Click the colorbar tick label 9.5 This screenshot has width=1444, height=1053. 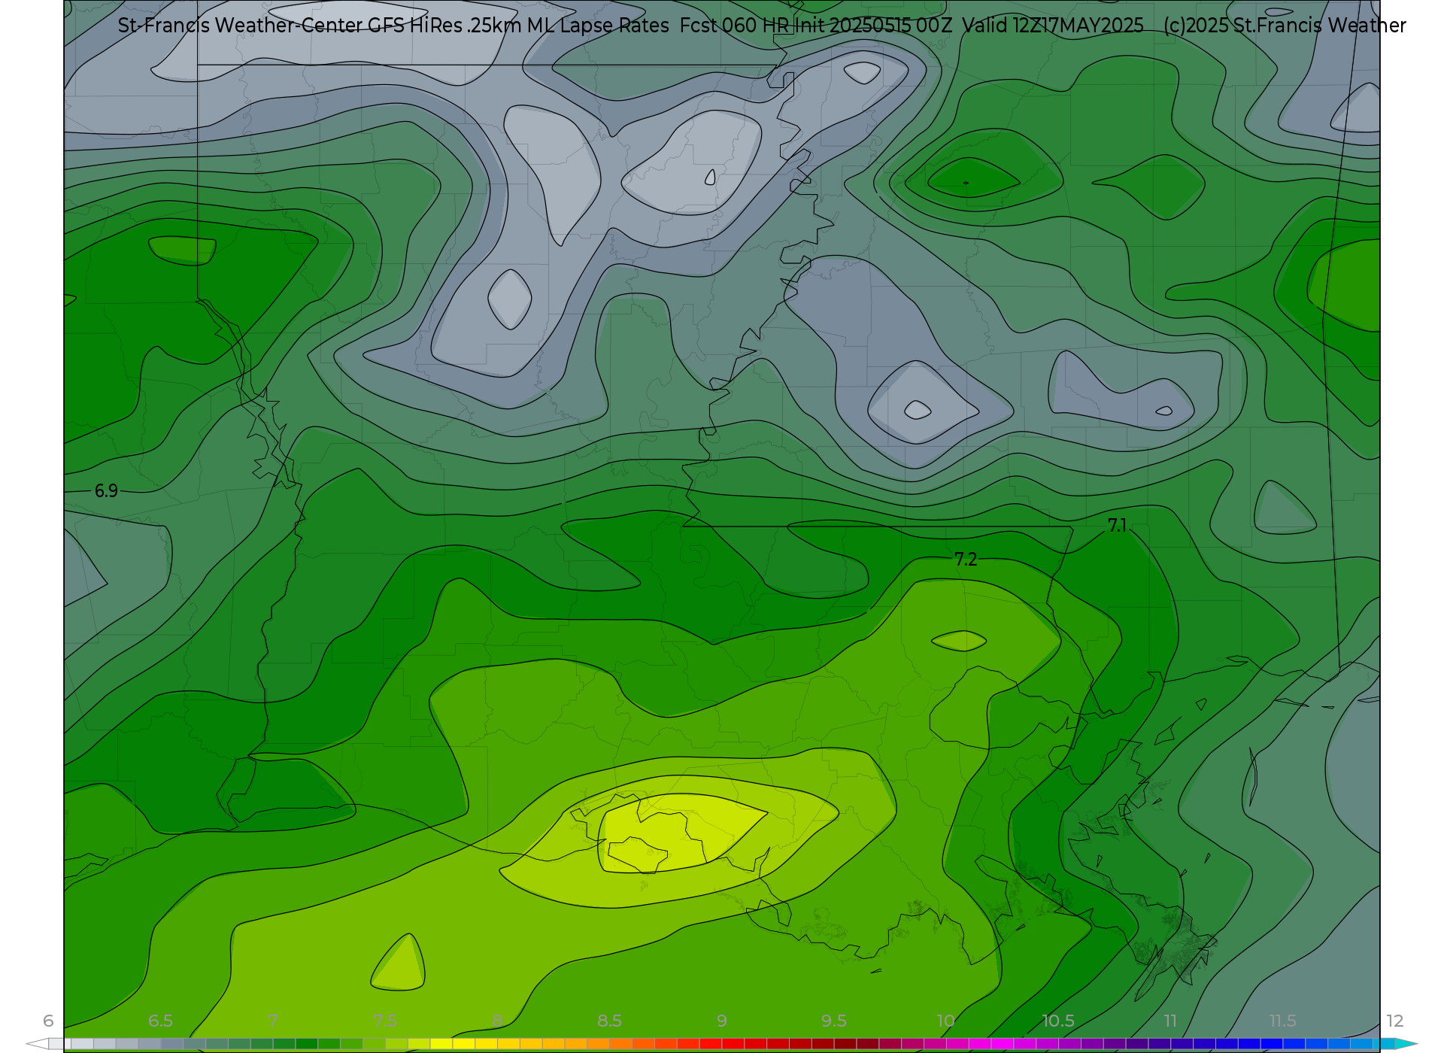coord(834,1021)
